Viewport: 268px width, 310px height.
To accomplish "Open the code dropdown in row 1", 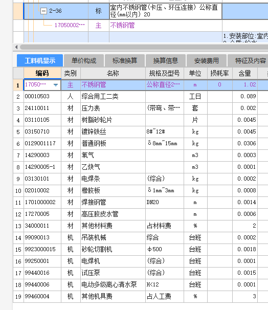I will (56, 85).
